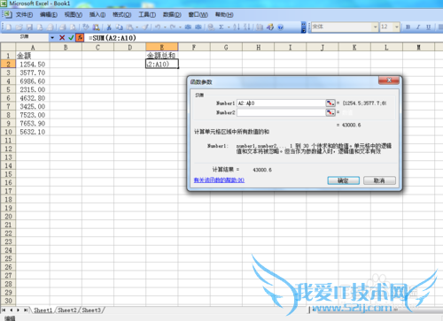Click the Paste clipboard icon

click(x=129, y=27)
